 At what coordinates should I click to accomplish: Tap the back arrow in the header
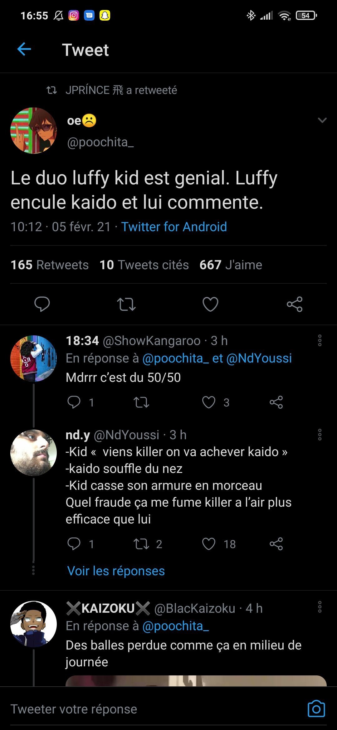tap(24, 49)
